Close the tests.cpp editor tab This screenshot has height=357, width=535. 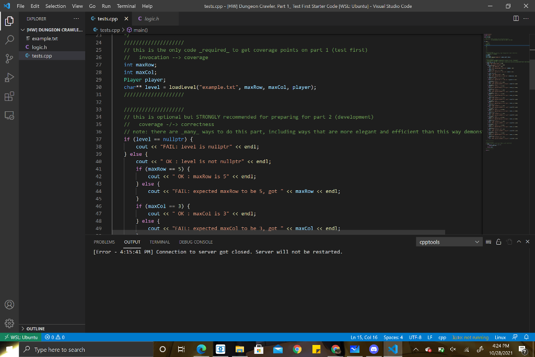(x=126, y=19)
